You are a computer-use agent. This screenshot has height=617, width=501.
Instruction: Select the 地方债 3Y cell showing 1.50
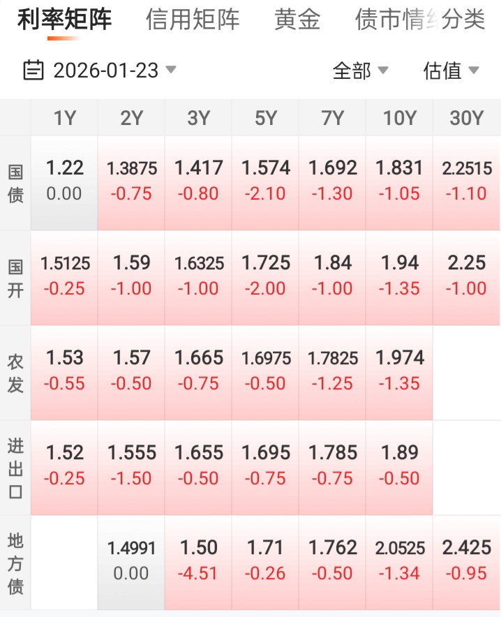coord(198,560)
